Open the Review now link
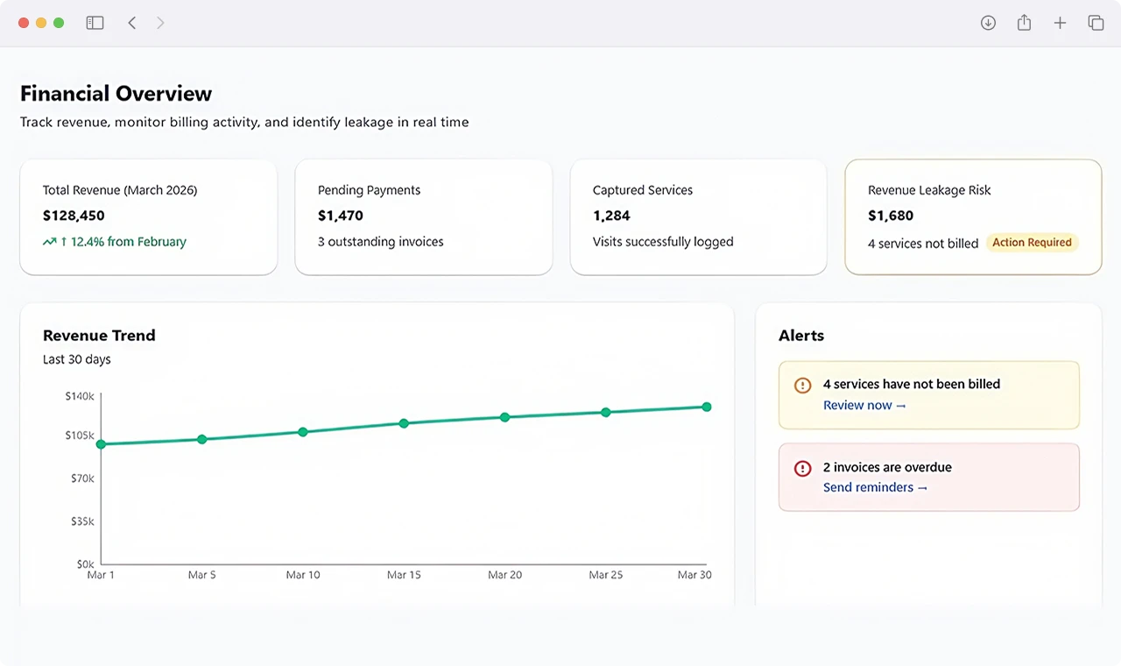 click(x=864, y=406)
